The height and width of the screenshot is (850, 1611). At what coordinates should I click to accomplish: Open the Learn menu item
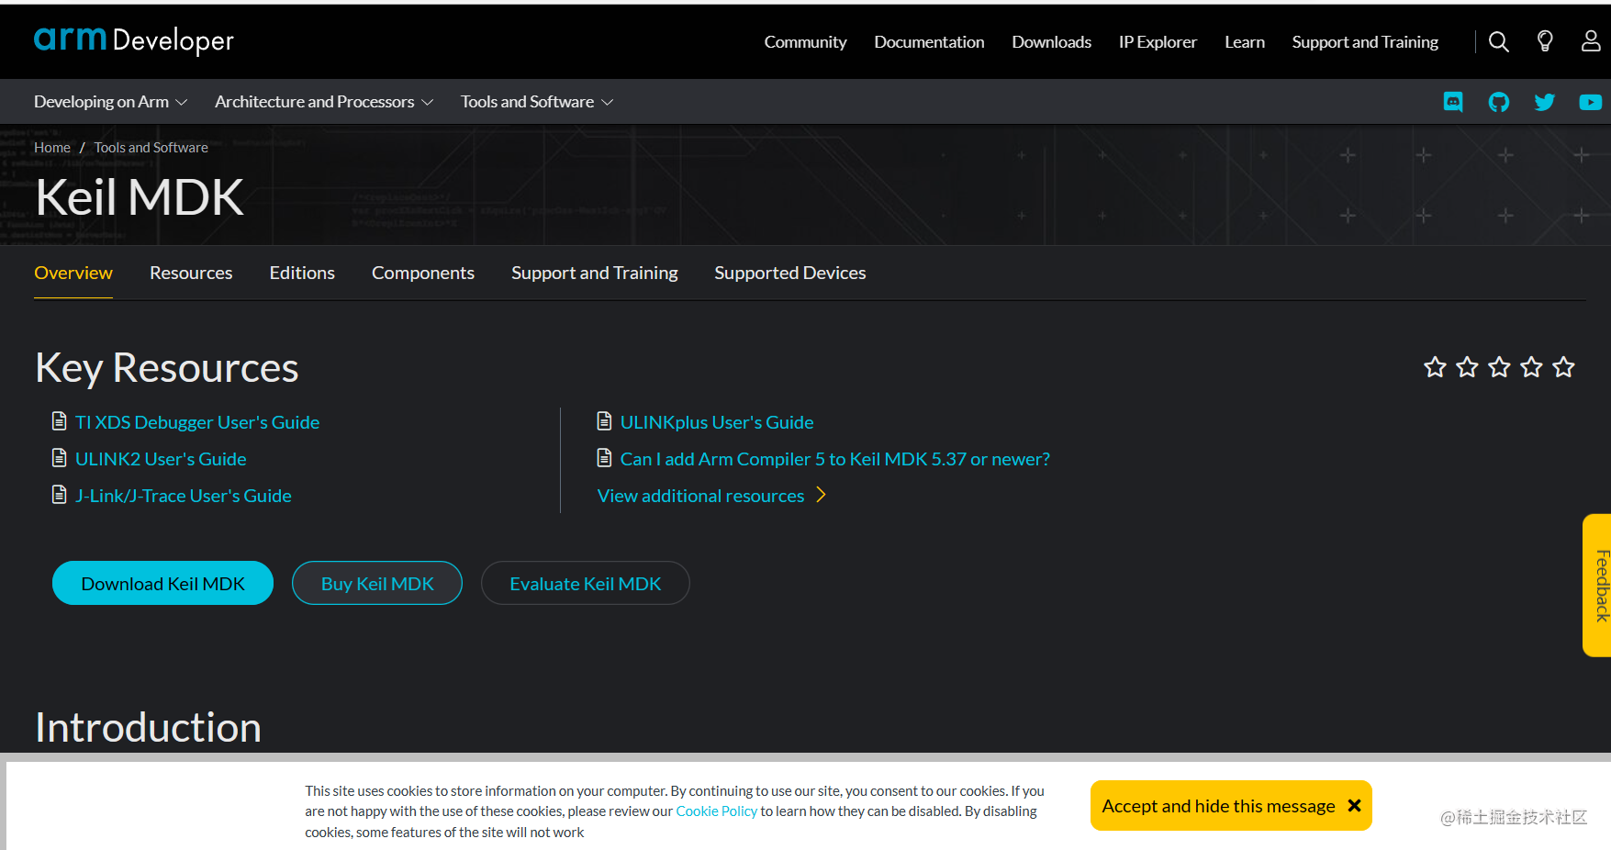tap(1245, 42)
